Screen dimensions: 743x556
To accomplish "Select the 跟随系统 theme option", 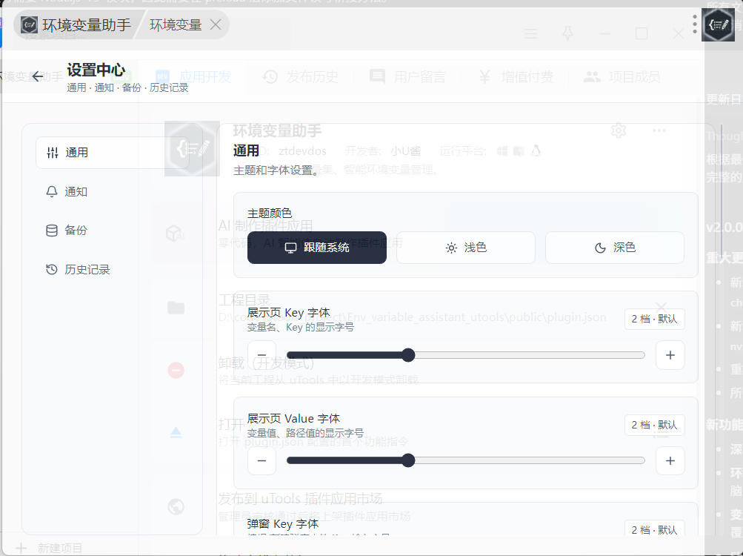I will coord(316,247).
